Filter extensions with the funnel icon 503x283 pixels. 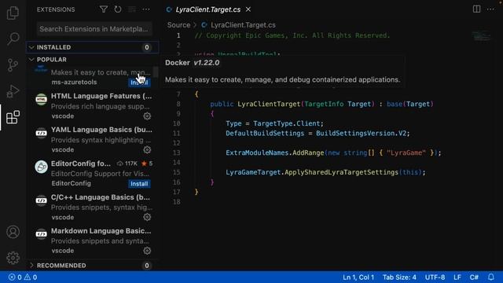103,9
